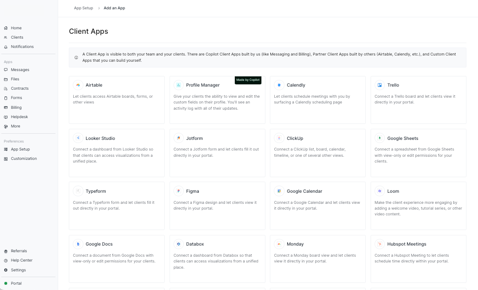Select the Customization icon under Preferences
Image resolution: width=478 pixels, height=290 pixels.
(x=6, y=159)
